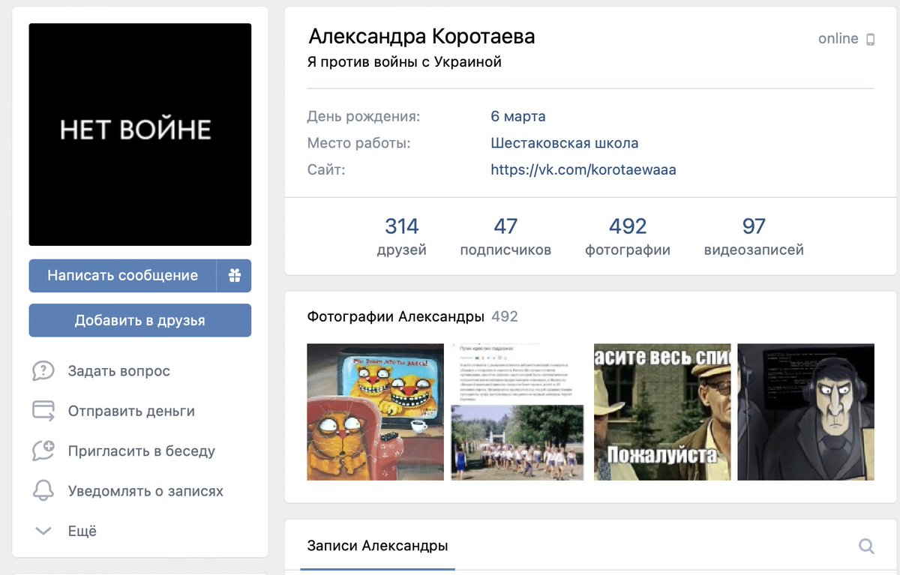
Task: Open the НЕТ ВОЙНЕ profile picture
Action: coord(140,134)
